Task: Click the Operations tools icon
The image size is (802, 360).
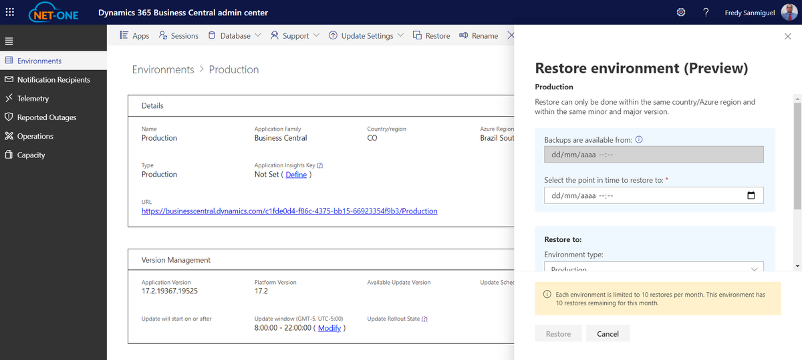Action: pos(9,135)
